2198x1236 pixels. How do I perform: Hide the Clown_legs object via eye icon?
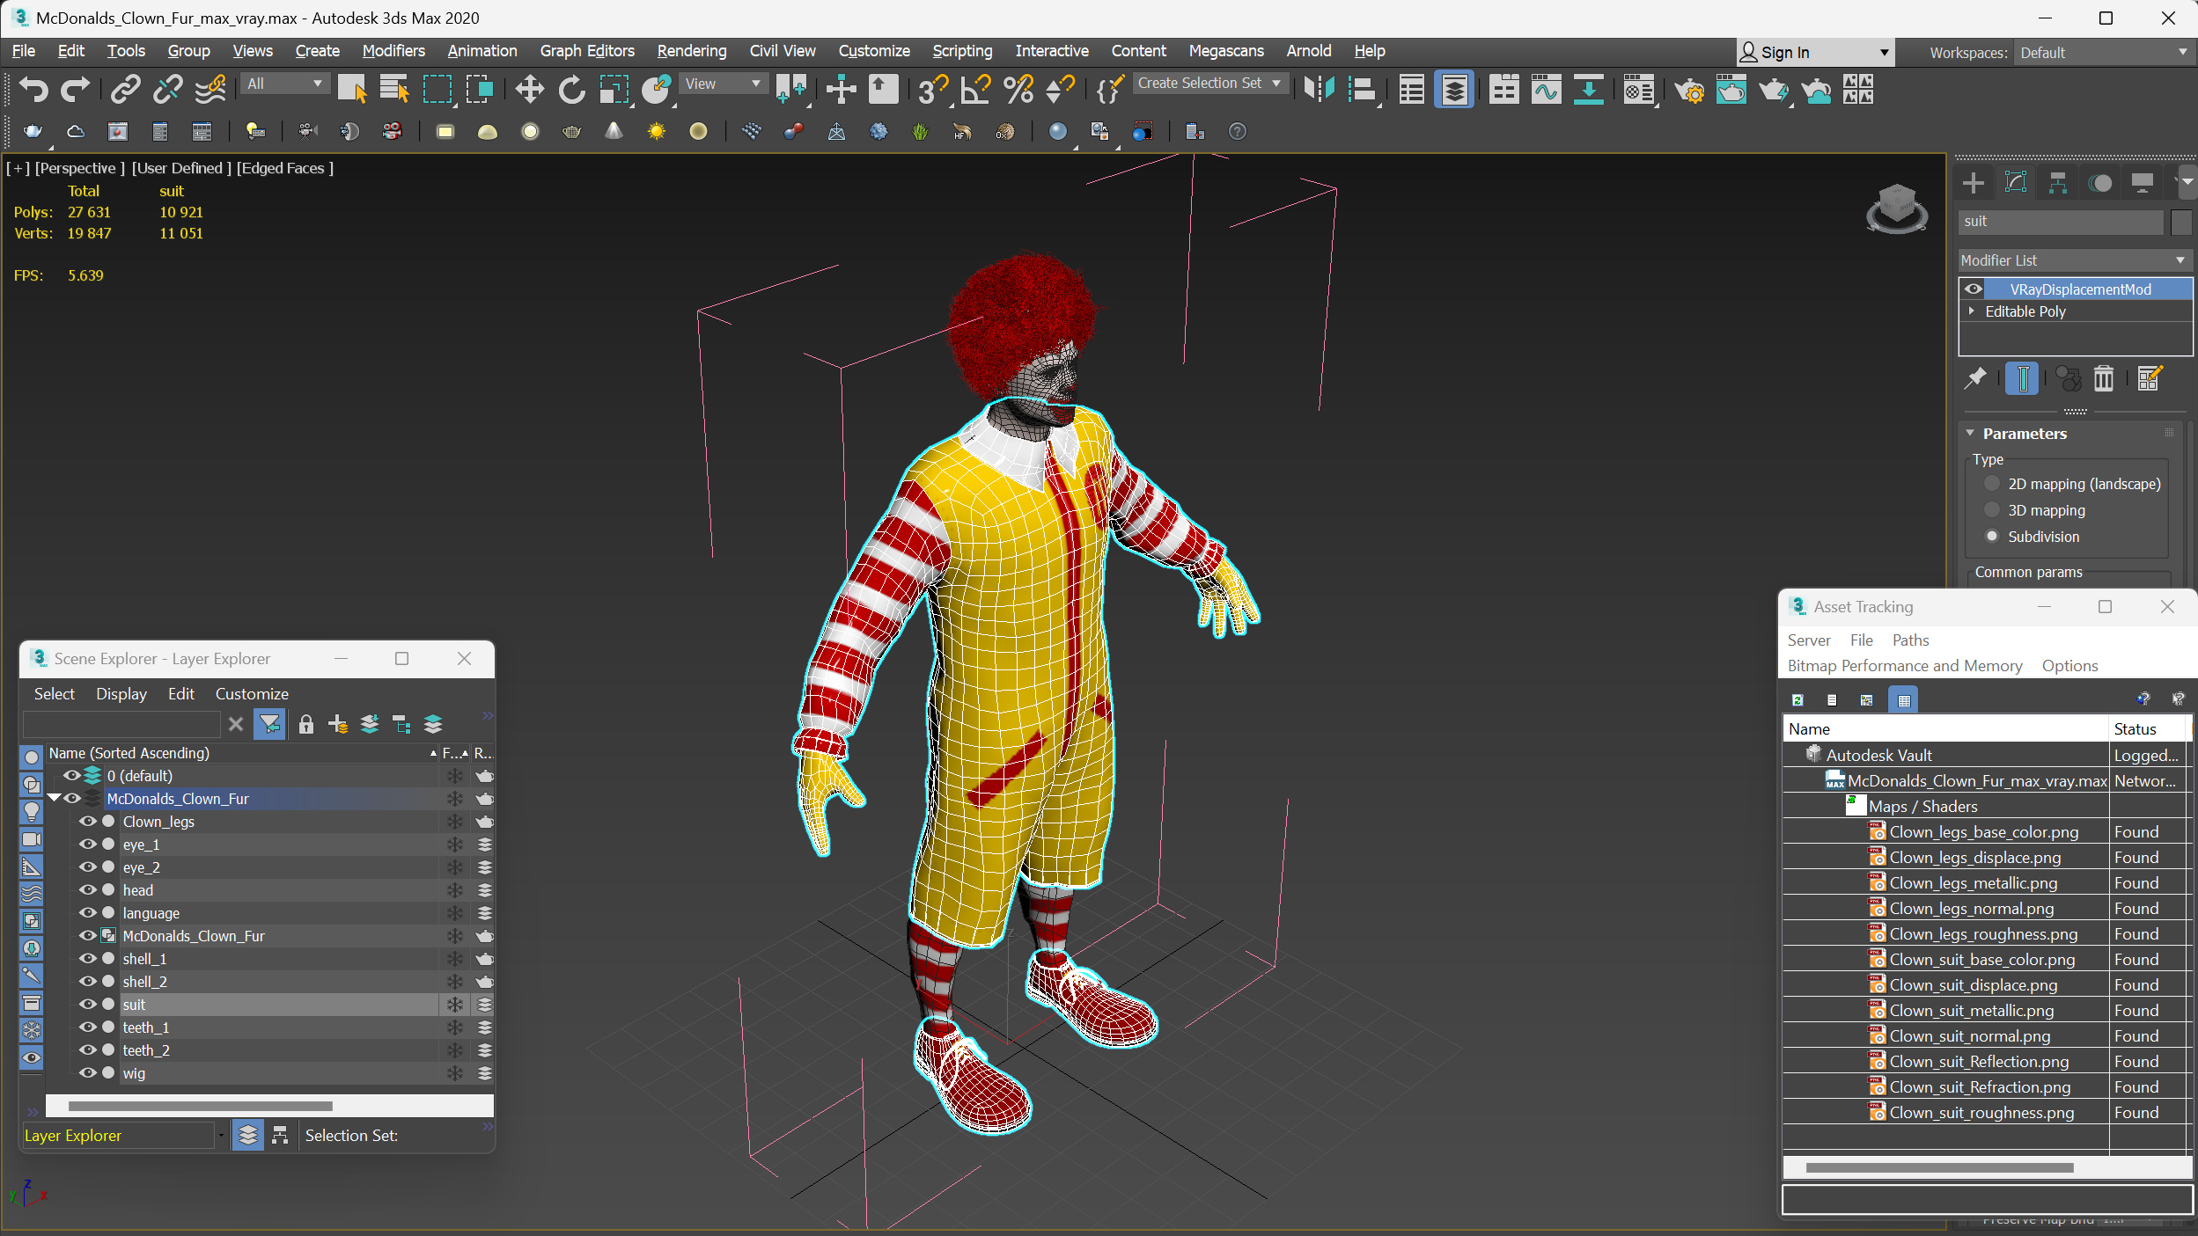(x=87, y=822)
